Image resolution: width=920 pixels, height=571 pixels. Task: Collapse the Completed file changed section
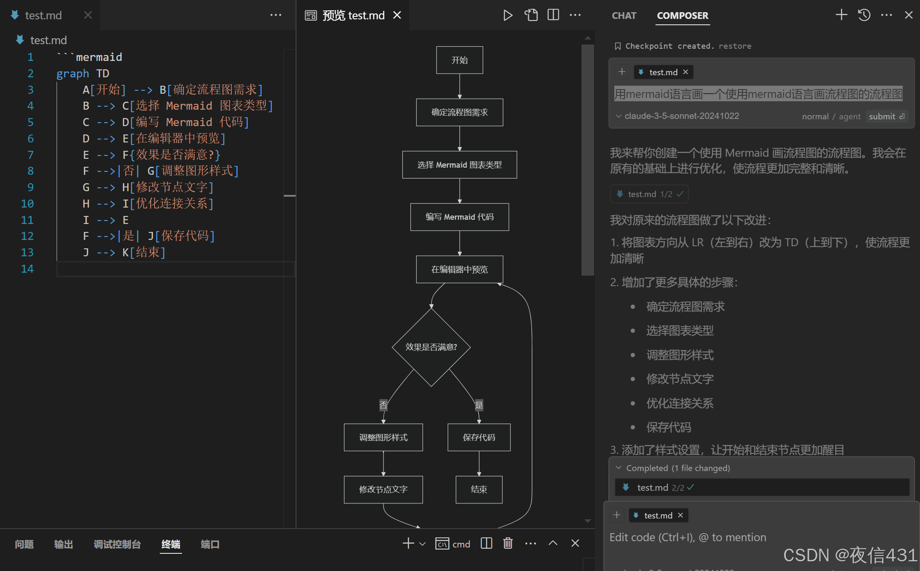tap(619, 468)
